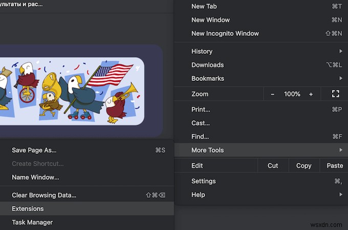This screenshot has width=348, height=230.
Task: Select the Print menu item
Action: point(201,109)
